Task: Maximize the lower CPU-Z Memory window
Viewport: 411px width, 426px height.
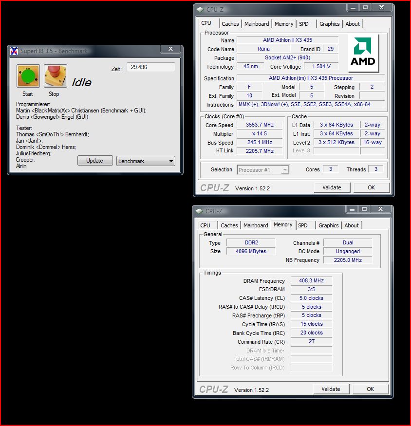Action: pyautogui.click(x=364, y=209)
